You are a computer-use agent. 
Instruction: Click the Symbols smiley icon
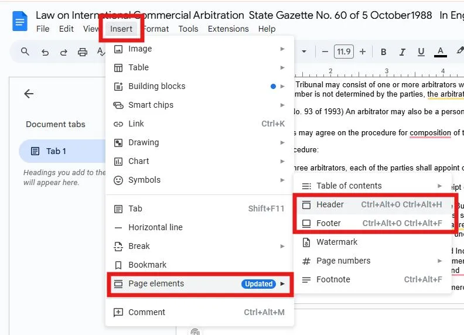tap(118, 180)
